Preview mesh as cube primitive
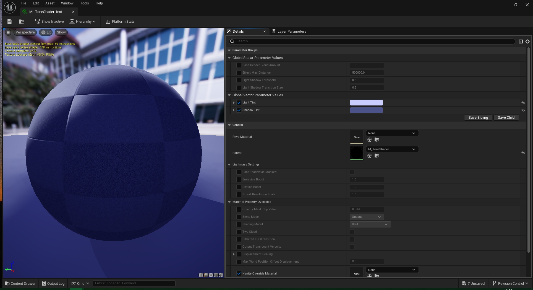The height and width of the screenshot is (290, 533). point(216,275)
